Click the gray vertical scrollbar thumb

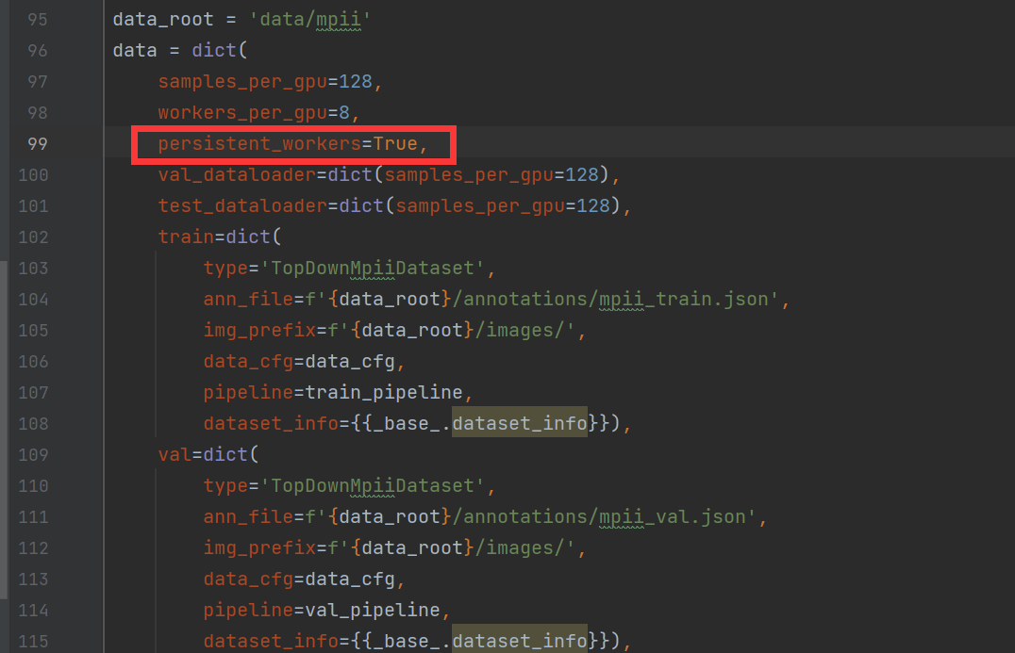point(4,430)
